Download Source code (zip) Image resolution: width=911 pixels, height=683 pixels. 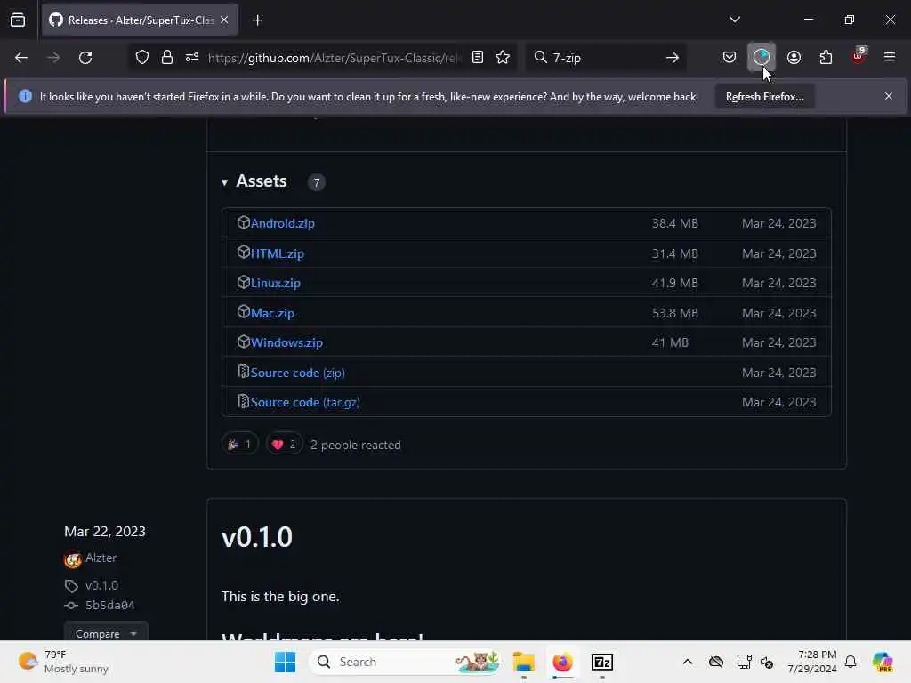(x=297, y=373)
